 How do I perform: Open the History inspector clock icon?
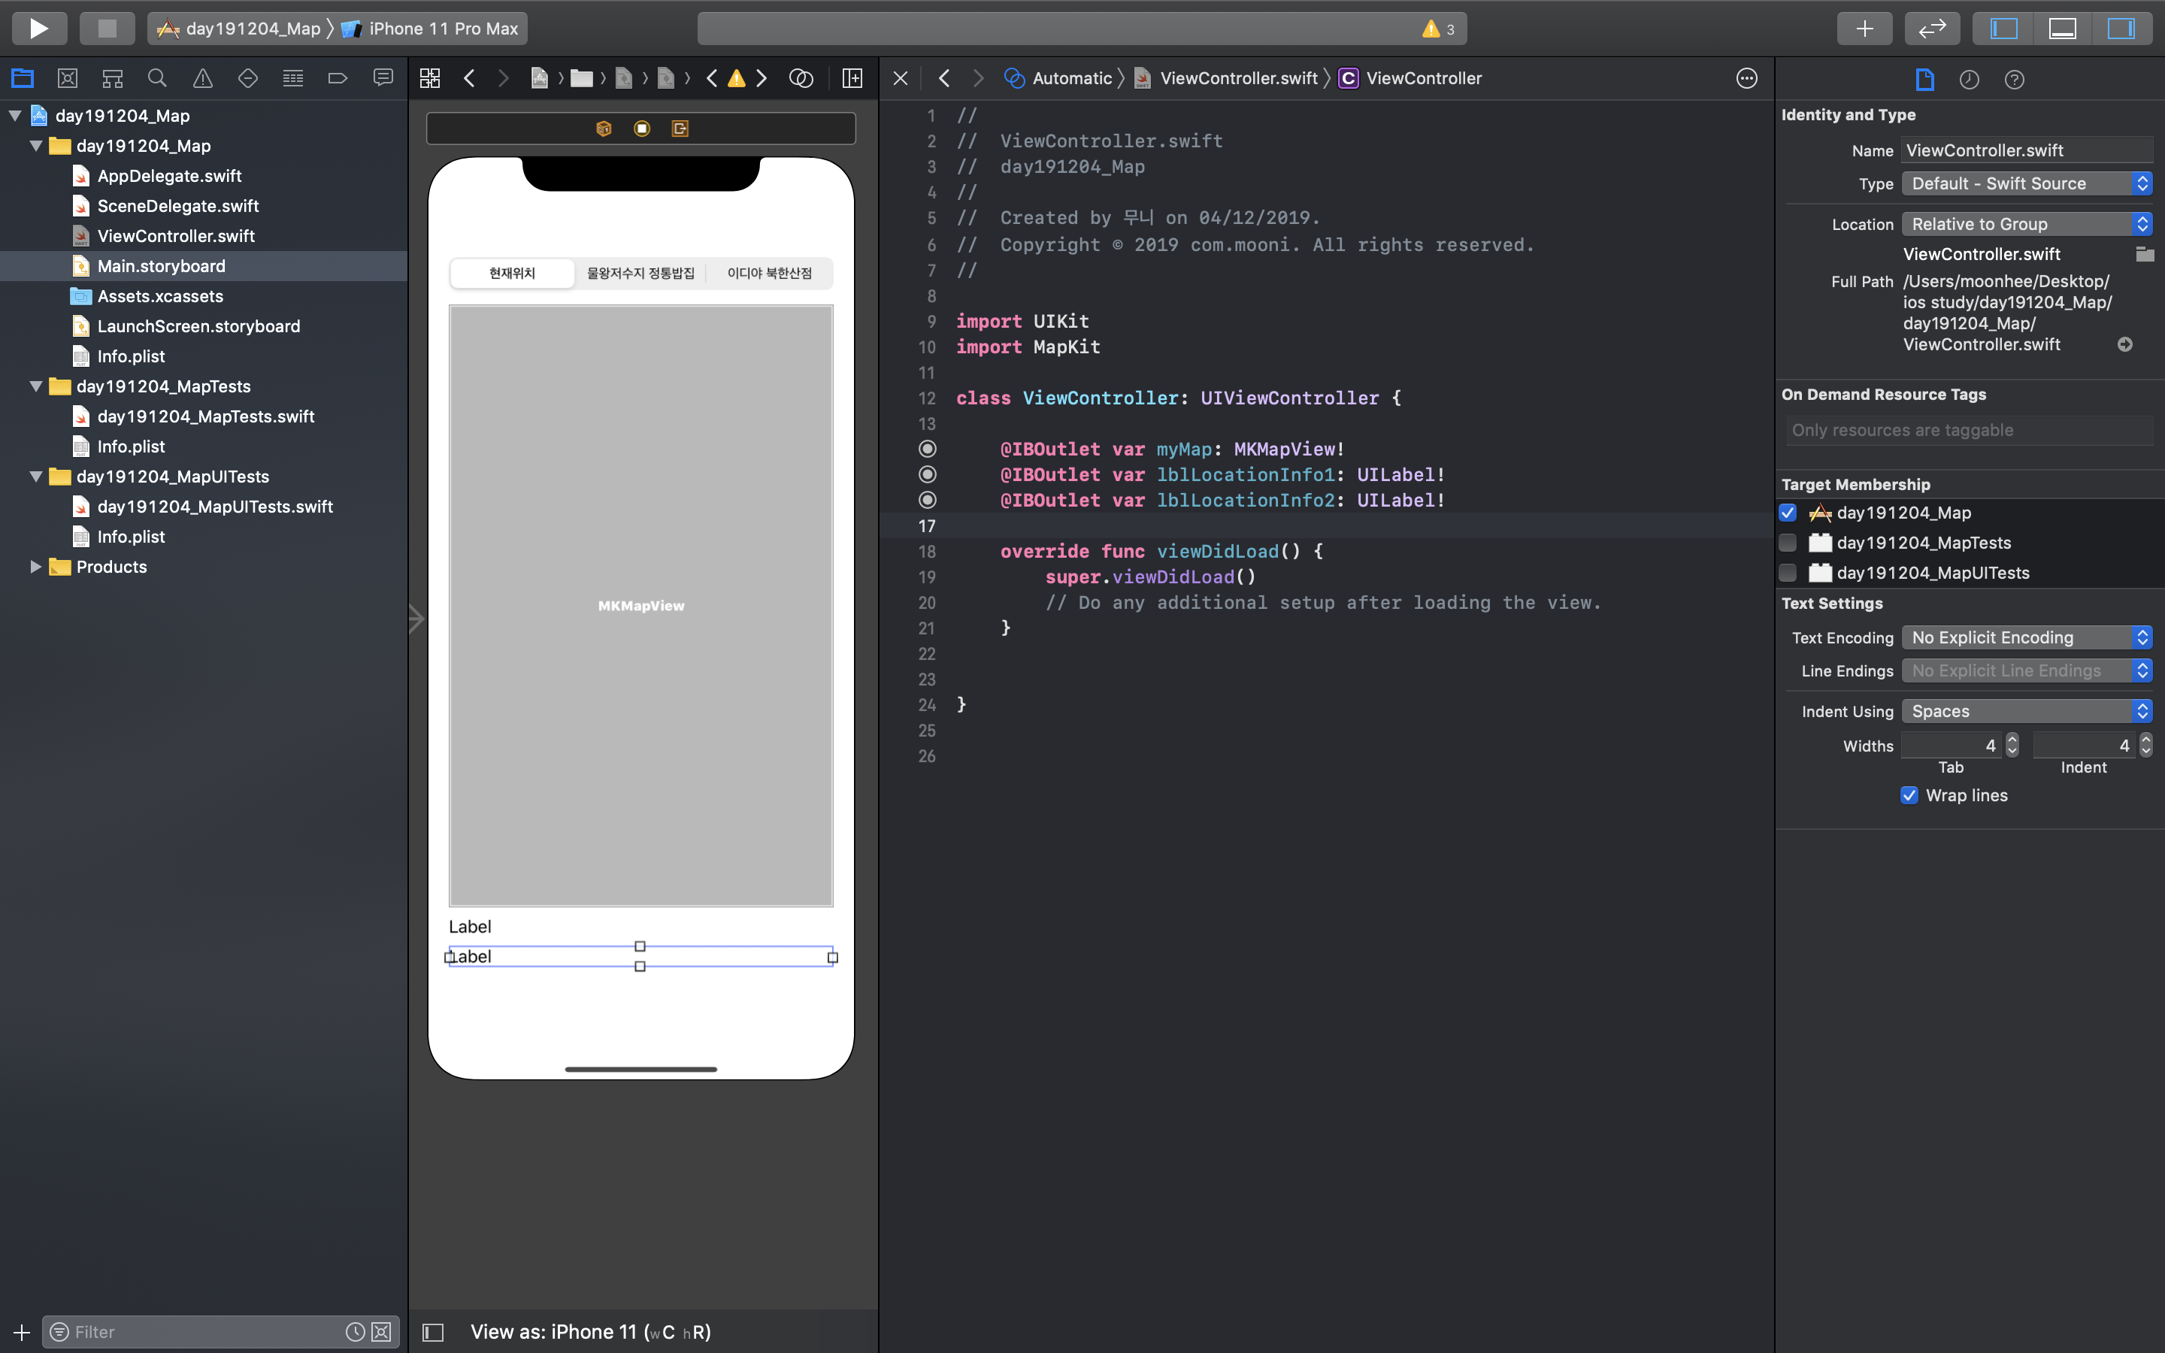pos(1969,80)
